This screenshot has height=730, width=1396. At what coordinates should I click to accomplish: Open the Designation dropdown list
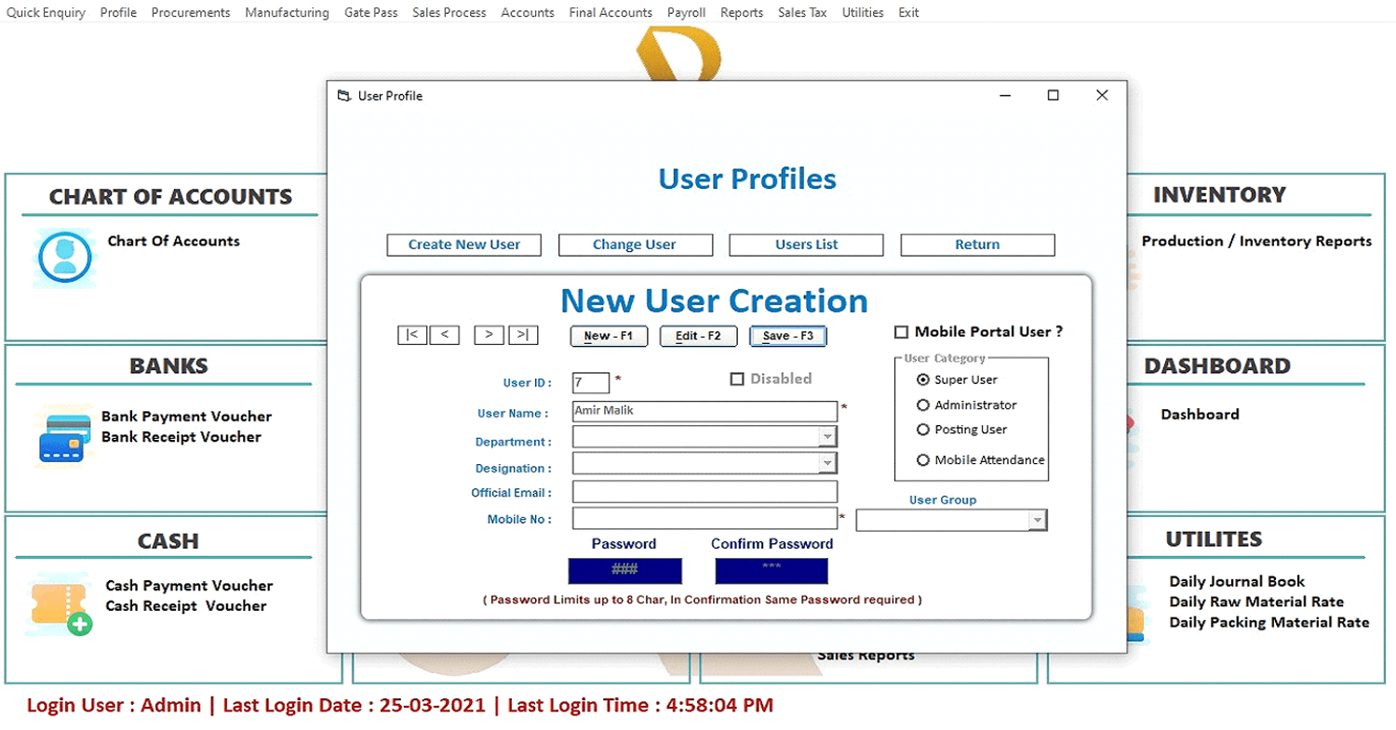826,463
